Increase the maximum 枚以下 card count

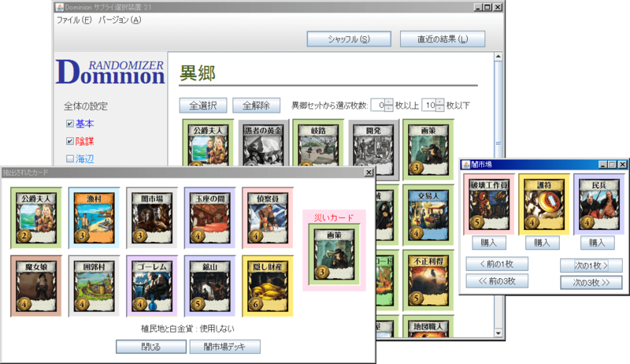tap(440, 102)
